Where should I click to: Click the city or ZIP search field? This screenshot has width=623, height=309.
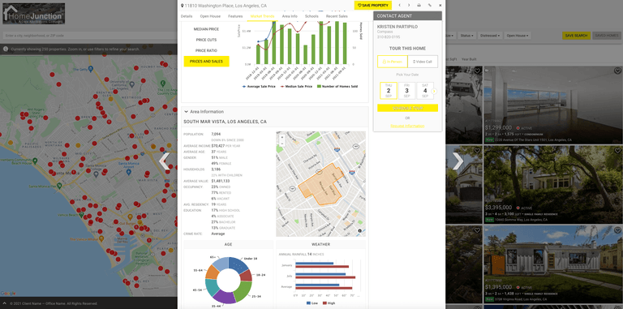[x=89, y=36]
